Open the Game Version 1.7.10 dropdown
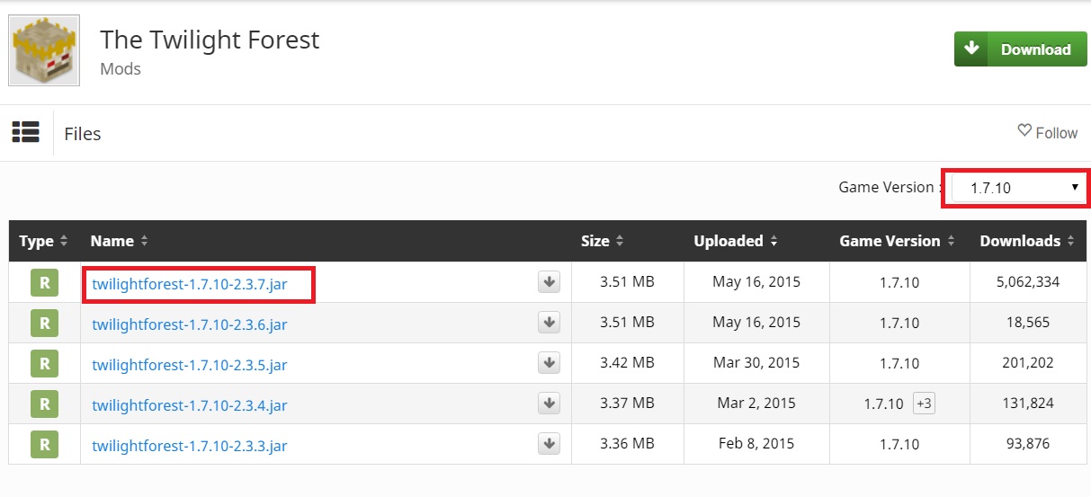1091x497 pixels. (1017, 188)
